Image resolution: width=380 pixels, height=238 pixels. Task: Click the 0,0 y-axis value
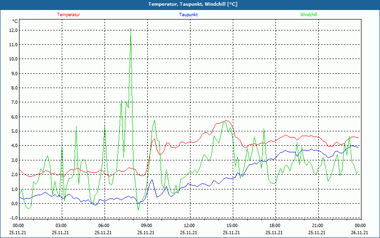(14, 204)
